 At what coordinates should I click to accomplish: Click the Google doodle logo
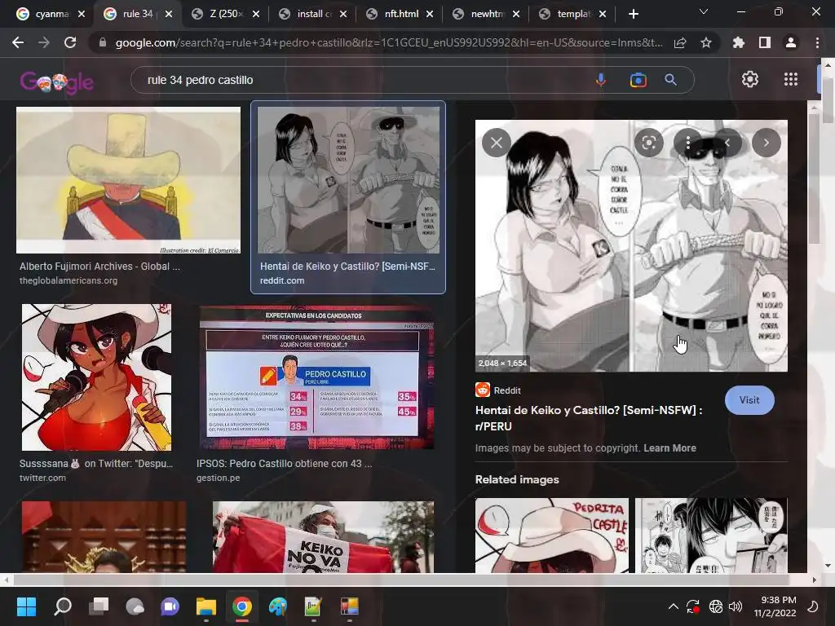pos(56,82)
